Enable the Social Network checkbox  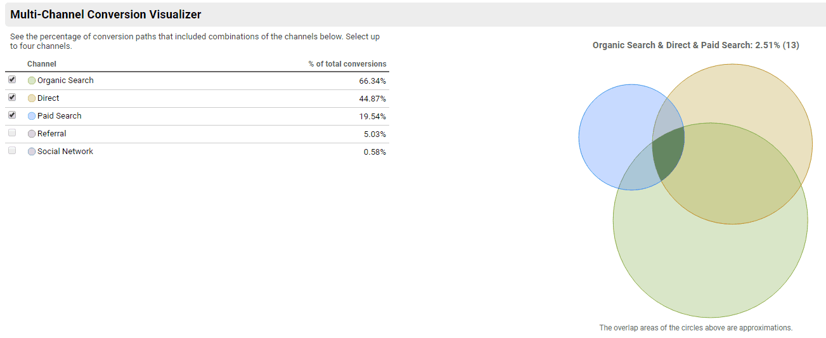point(12,151)
